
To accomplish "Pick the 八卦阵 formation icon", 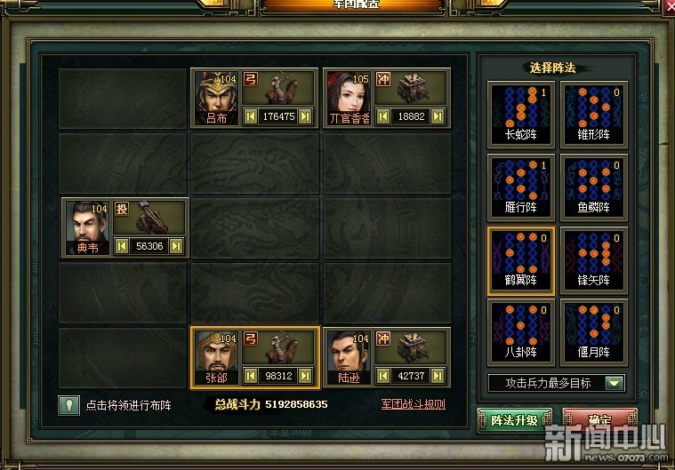I will pos(521,332).
